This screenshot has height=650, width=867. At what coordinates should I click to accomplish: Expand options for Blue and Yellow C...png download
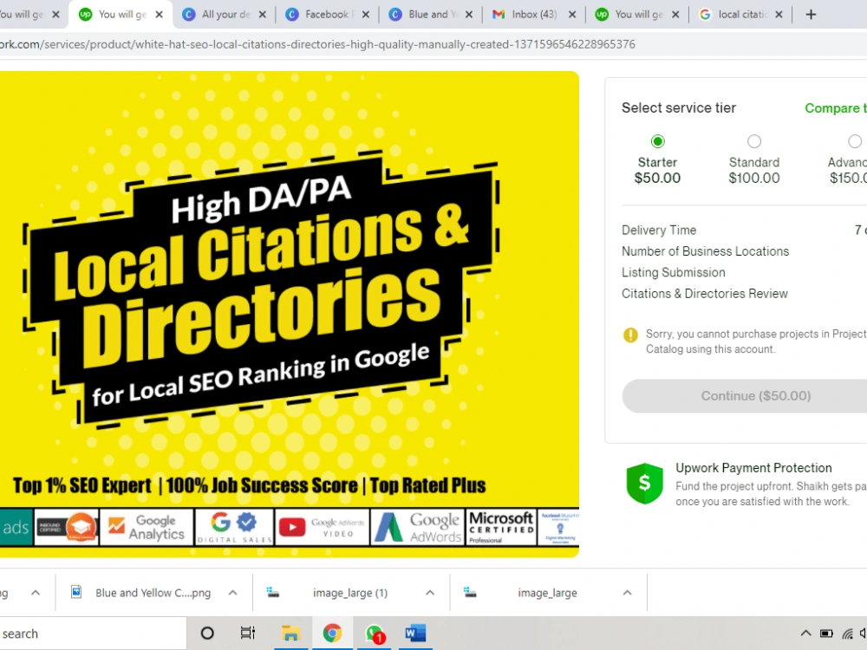pyautogui.click(x=232, y=593)
